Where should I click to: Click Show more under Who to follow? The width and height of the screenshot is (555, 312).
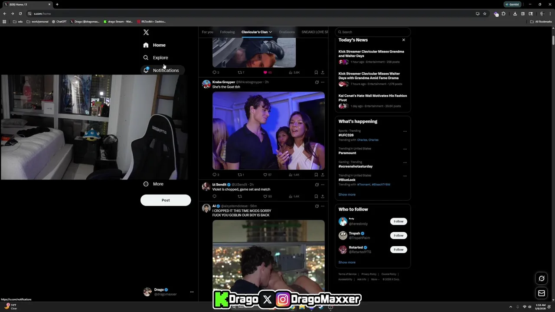coord(347,262)
